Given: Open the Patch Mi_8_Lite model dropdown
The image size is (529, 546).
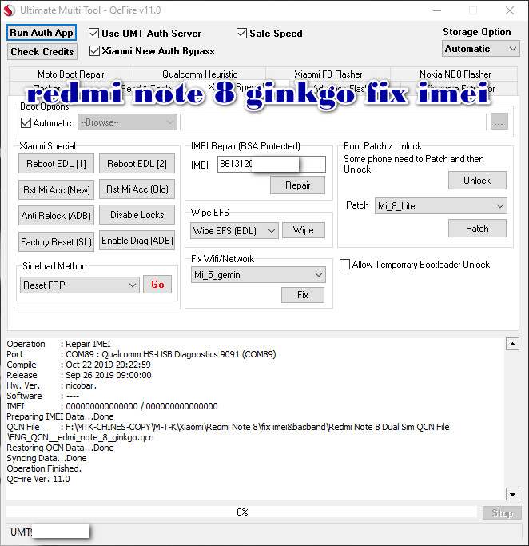Looking at the screenshot, I should tap(440, 205).
